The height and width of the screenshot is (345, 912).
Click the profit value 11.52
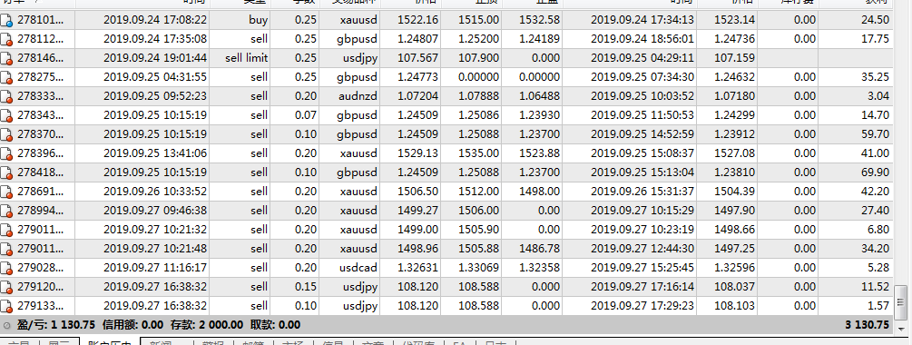[876, 287]
